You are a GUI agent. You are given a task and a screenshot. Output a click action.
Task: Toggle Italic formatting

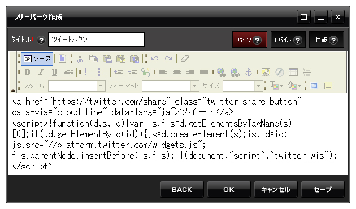tap(41, 72)
